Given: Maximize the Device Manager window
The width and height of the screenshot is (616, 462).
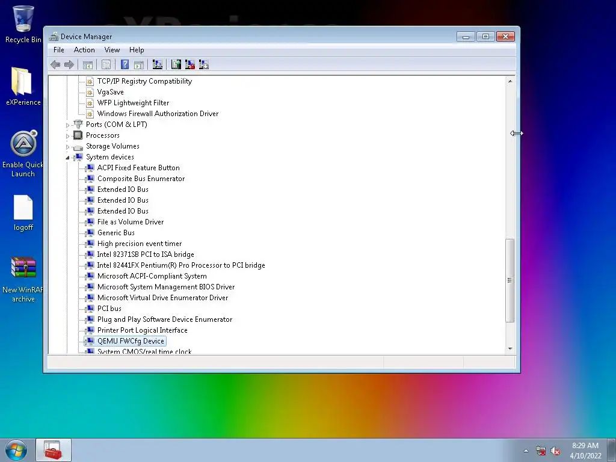Looking at the screenshot, I should tap(485, 37).
